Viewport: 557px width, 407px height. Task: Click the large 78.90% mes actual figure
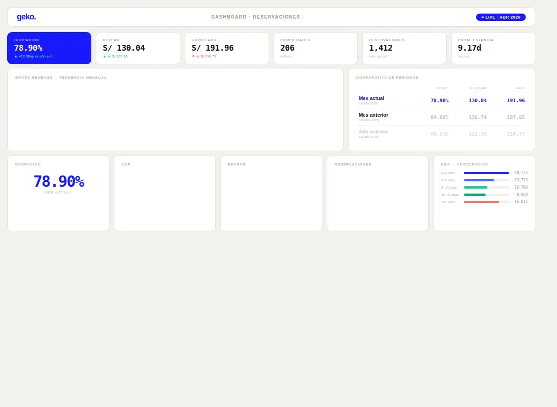(58, 181)
